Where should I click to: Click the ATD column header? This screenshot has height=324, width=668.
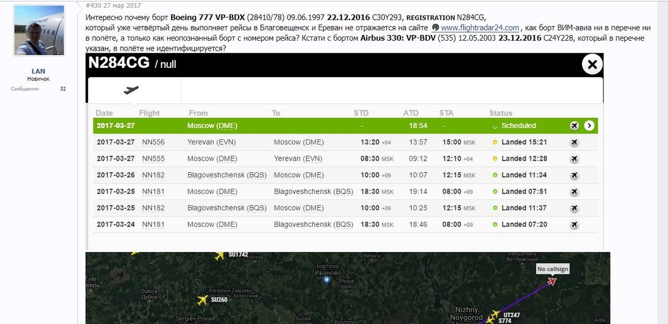[411, 113]
